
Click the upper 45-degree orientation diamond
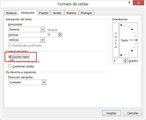132,29
